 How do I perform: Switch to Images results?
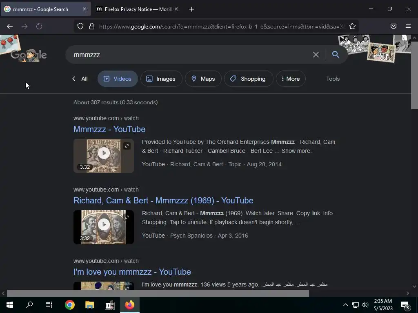click(161, 79)
